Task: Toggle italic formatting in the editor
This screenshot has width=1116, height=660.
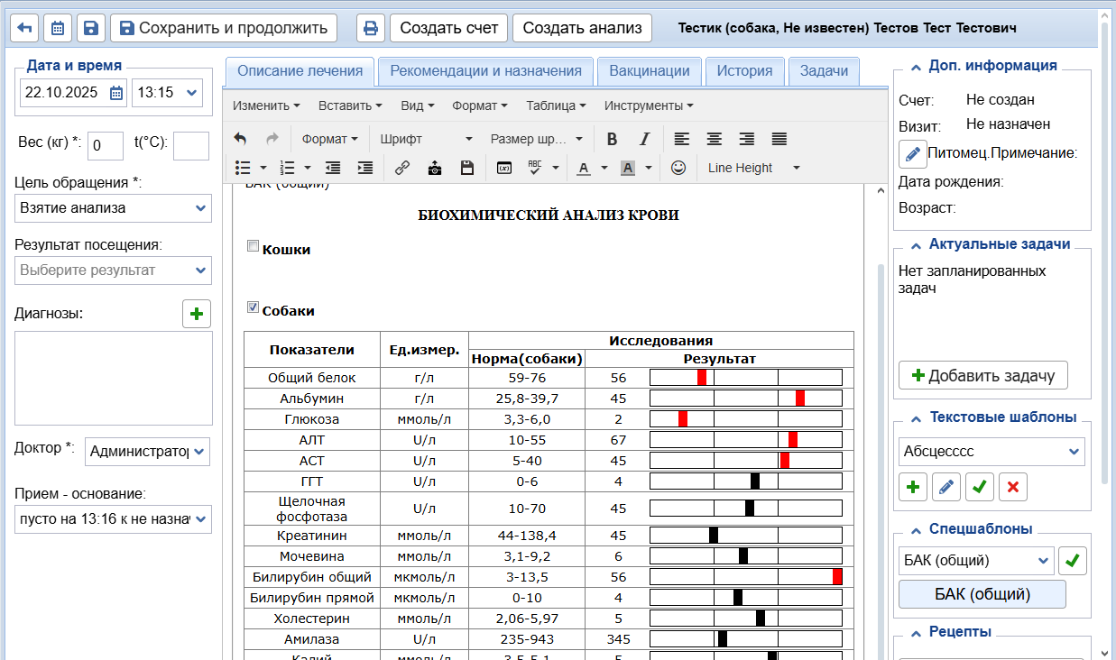Action: [x=644, y=139]
